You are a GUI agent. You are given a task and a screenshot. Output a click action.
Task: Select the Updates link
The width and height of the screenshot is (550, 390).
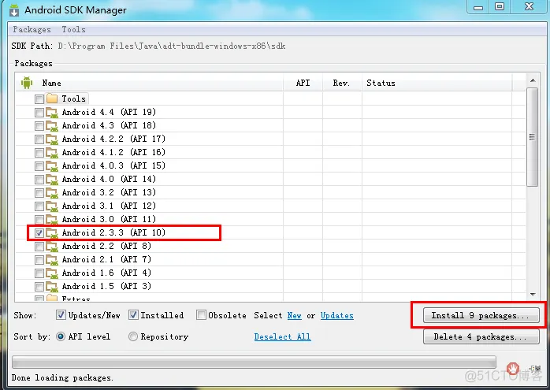[x=337, y=316]
